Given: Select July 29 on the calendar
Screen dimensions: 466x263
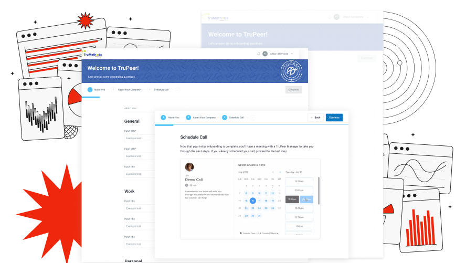Looking at the screenshot, I should click(x=246, y=216).
